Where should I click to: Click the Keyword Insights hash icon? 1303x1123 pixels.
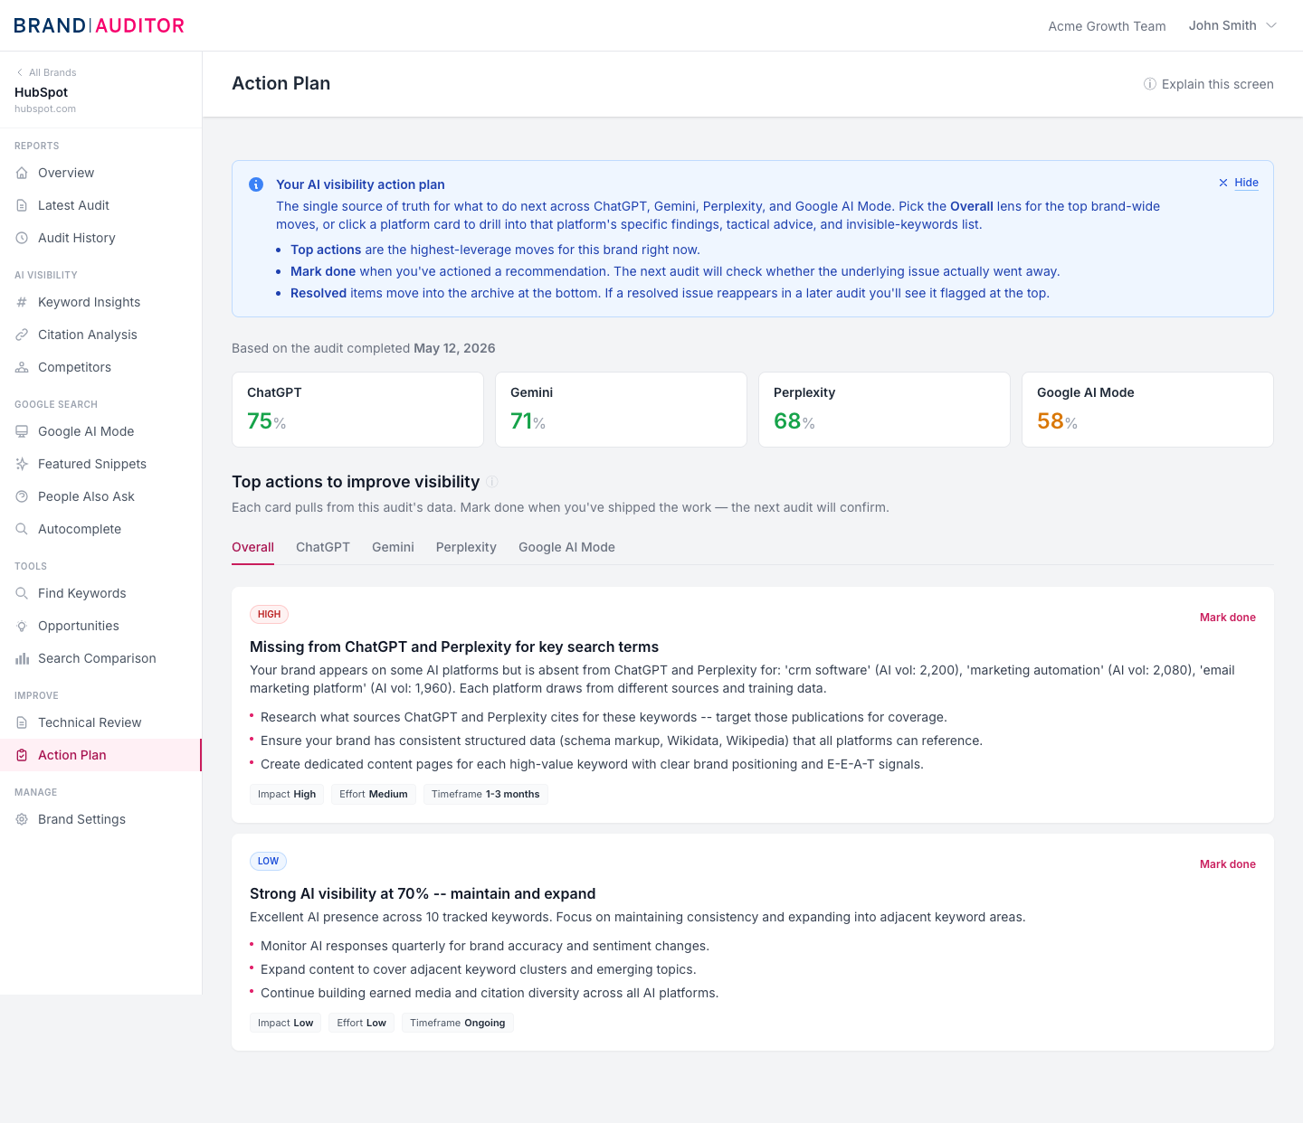tap(22, 302)
